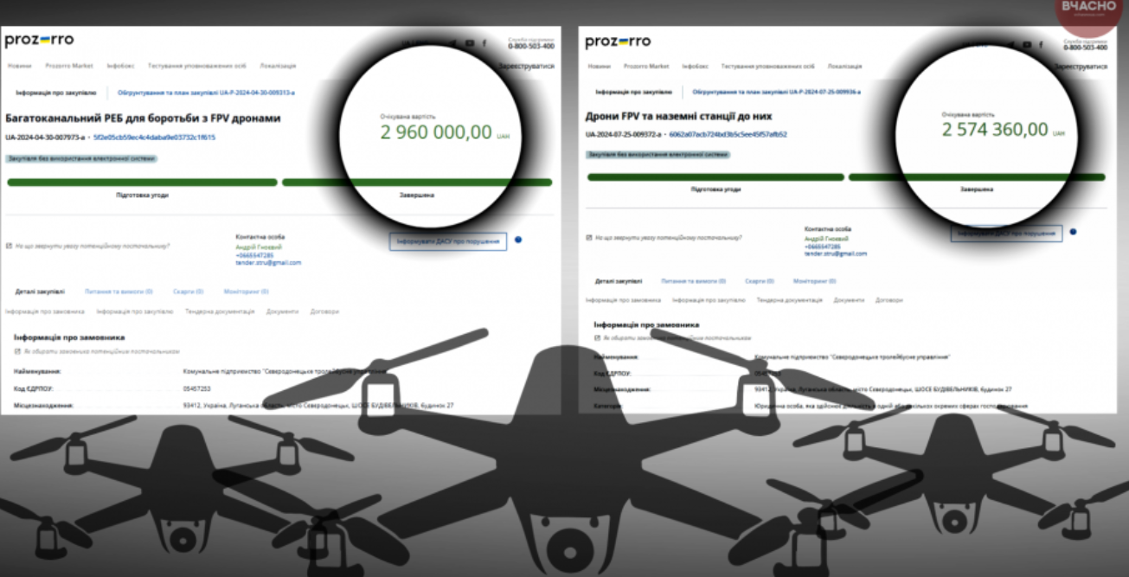1129x577 pixels.
Task: Open Facebook icon on the РЕБ tender page
Action: [484, 43]
